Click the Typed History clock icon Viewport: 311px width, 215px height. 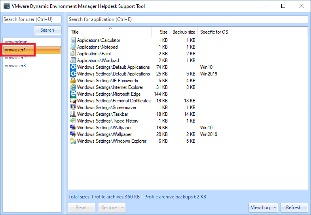(x=73, y=121)
